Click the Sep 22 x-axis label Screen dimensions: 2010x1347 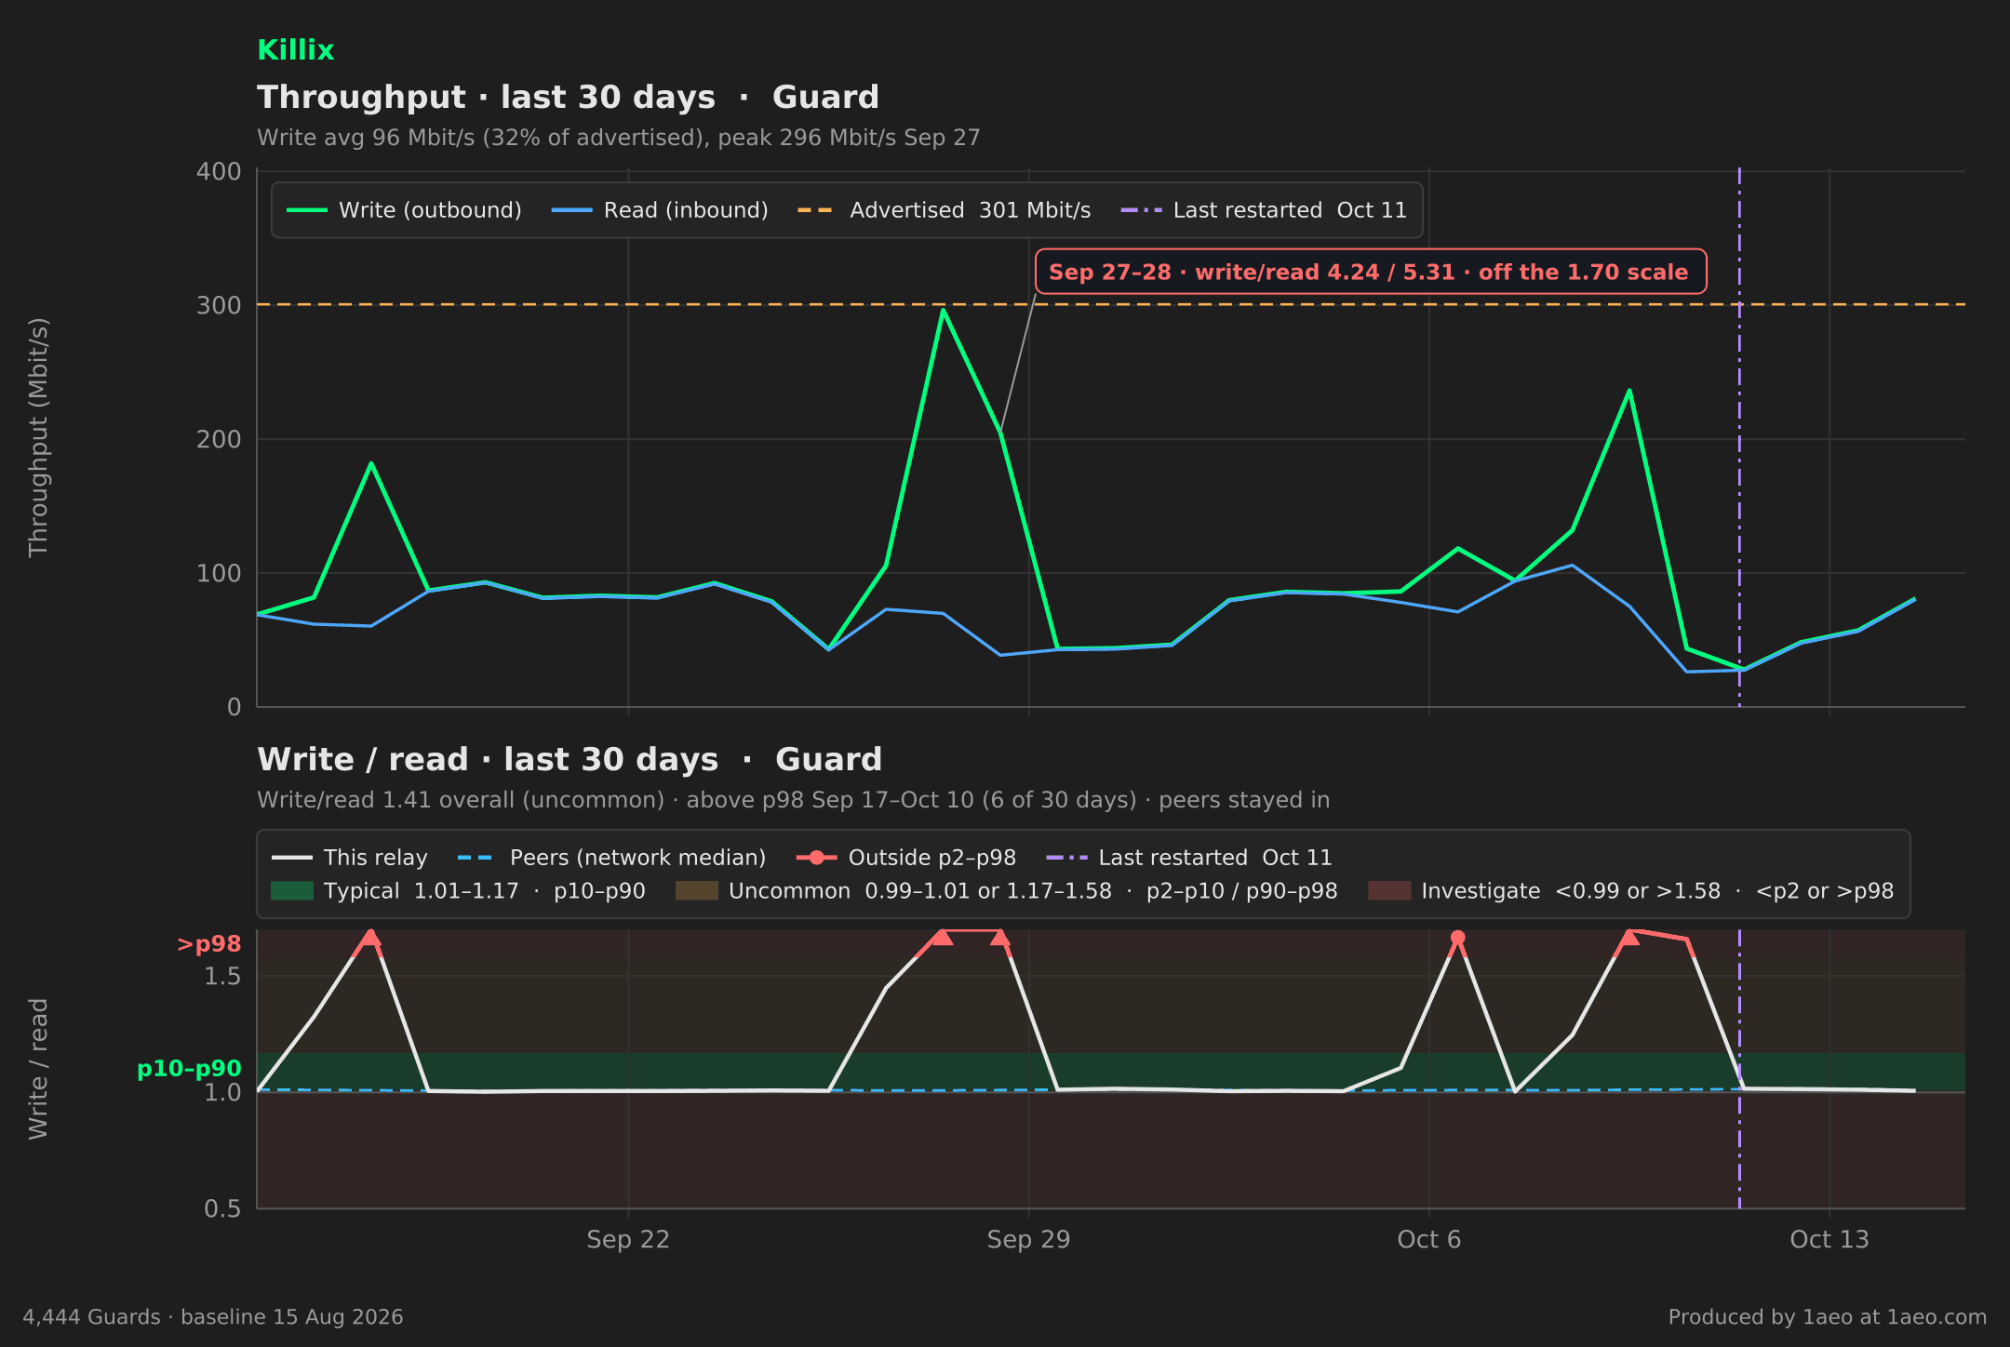tap(628, 1239)
